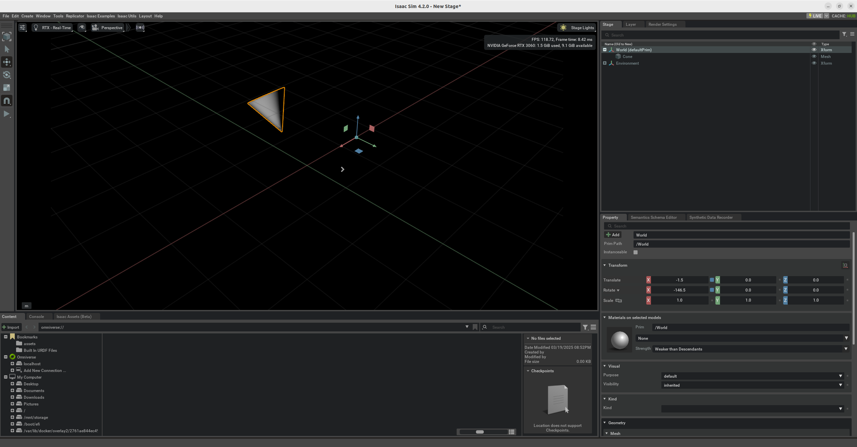Open the Strength Weaker than Descendants dropdown
The width and height of the screenshot is (857, 447).
(751, 349)
